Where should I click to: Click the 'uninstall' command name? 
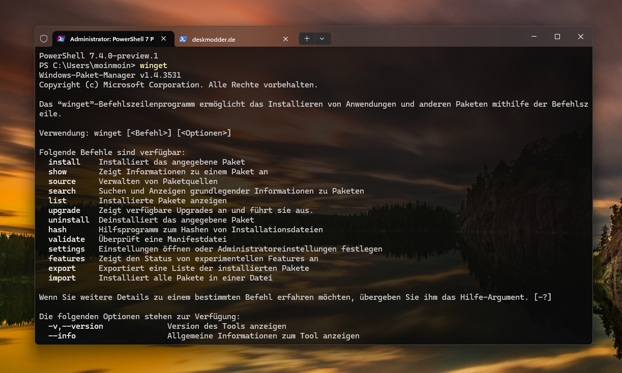69,220
